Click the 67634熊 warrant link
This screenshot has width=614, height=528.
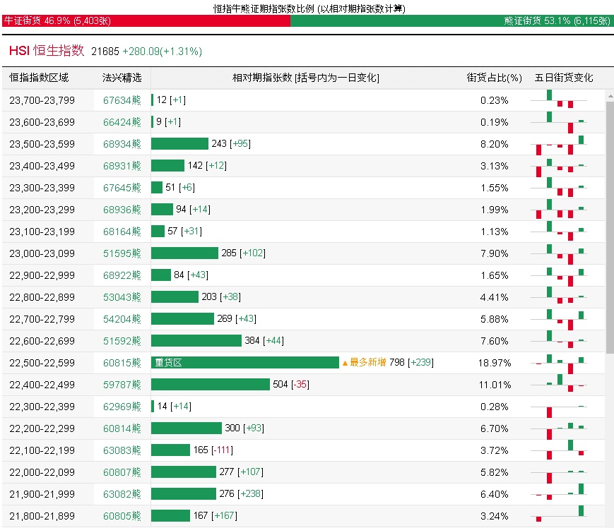tap(122, 100)
